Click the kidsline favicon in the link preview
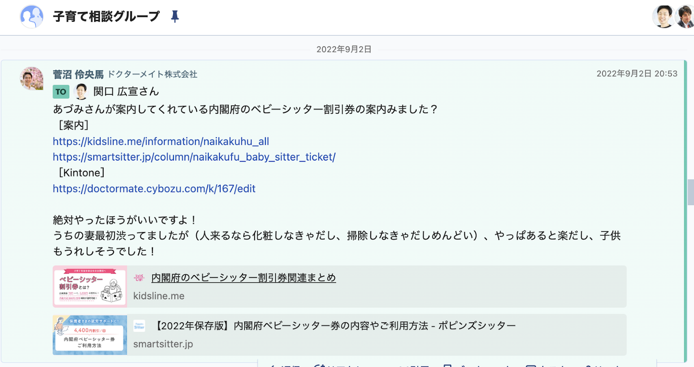Image resolution: width=694 pixels, height=367 pixels. tap(139, 278)
